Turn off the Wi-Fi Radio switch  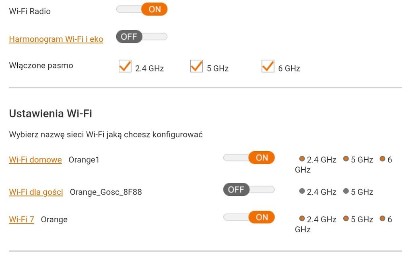(142, 9)
